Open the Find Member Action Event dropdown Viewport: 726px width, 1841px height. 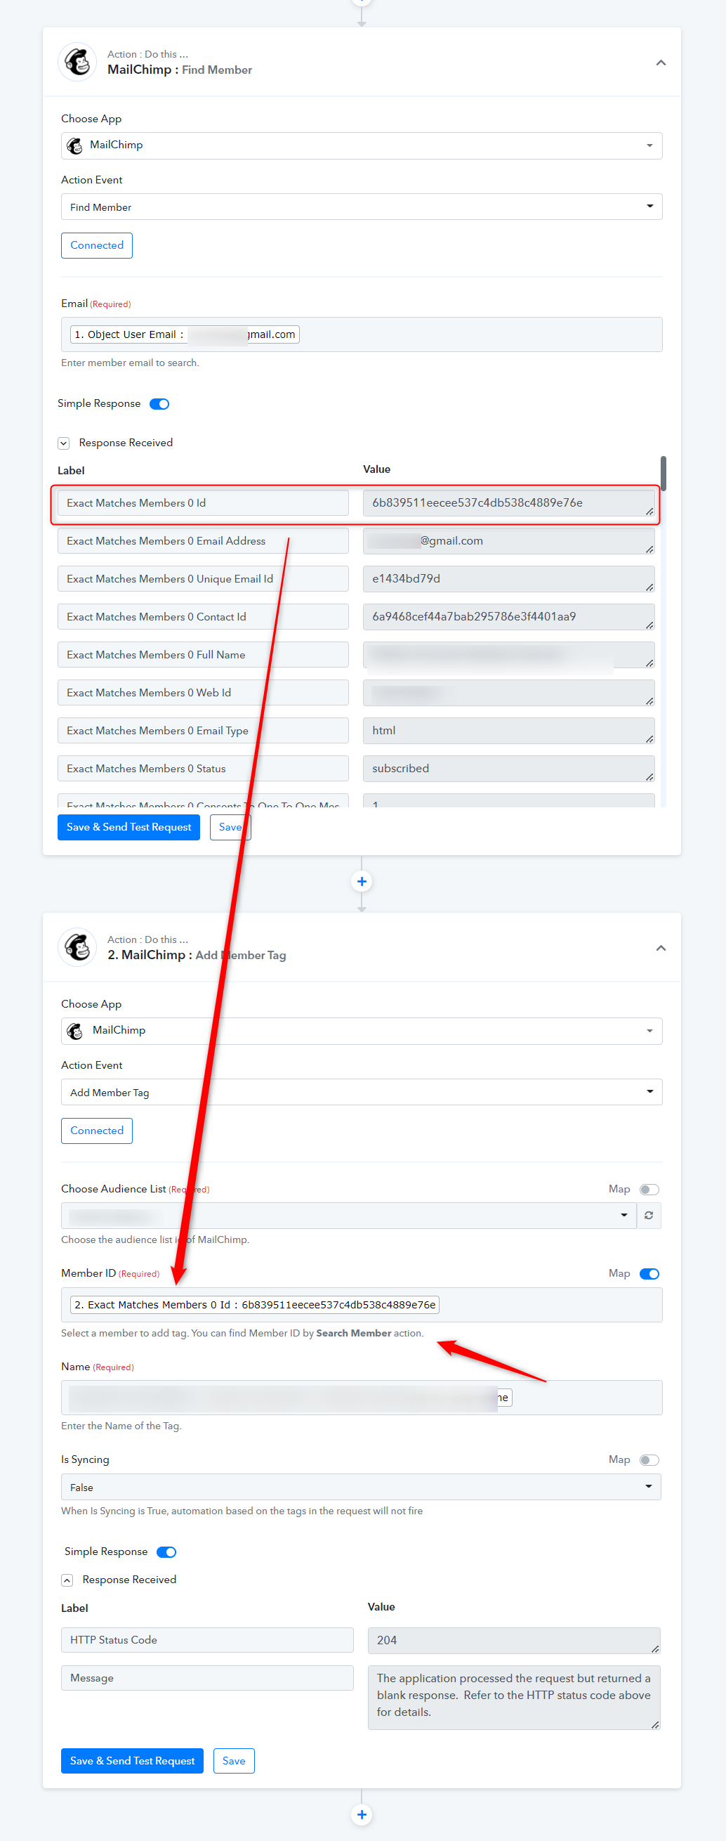tap(362, 207)
